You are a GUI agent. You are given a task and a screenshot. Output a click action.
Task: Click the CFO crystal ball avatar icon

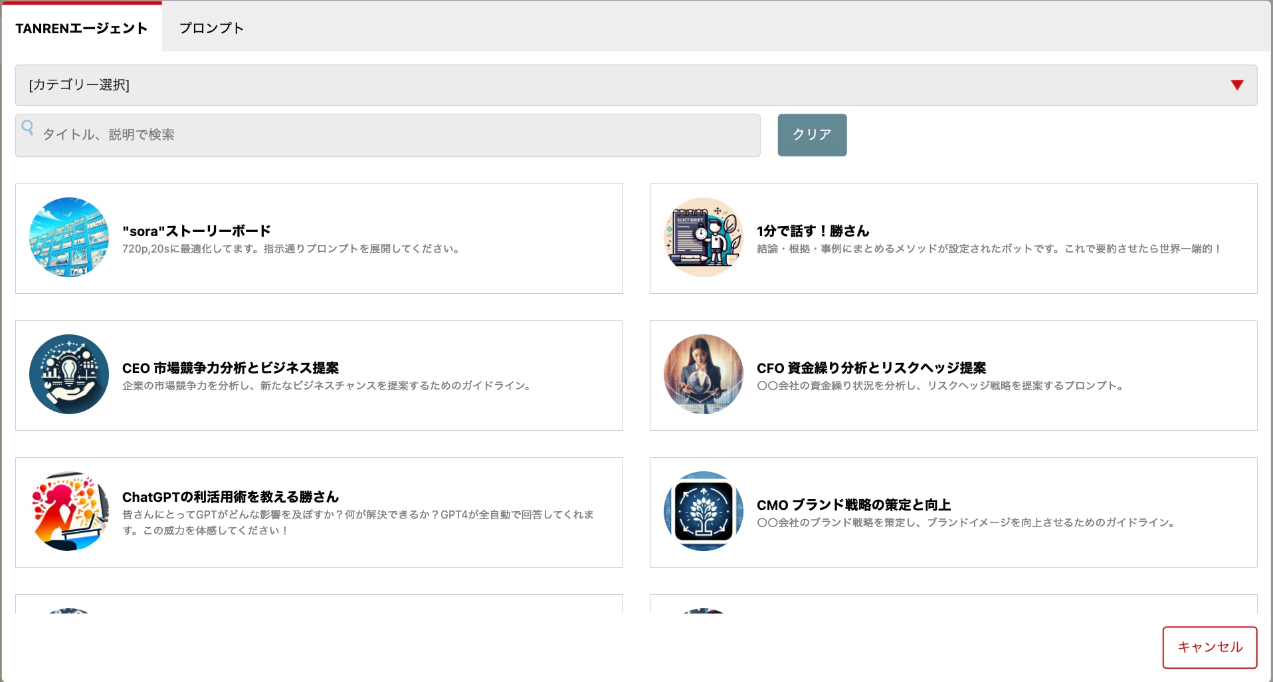click(703, 375)
